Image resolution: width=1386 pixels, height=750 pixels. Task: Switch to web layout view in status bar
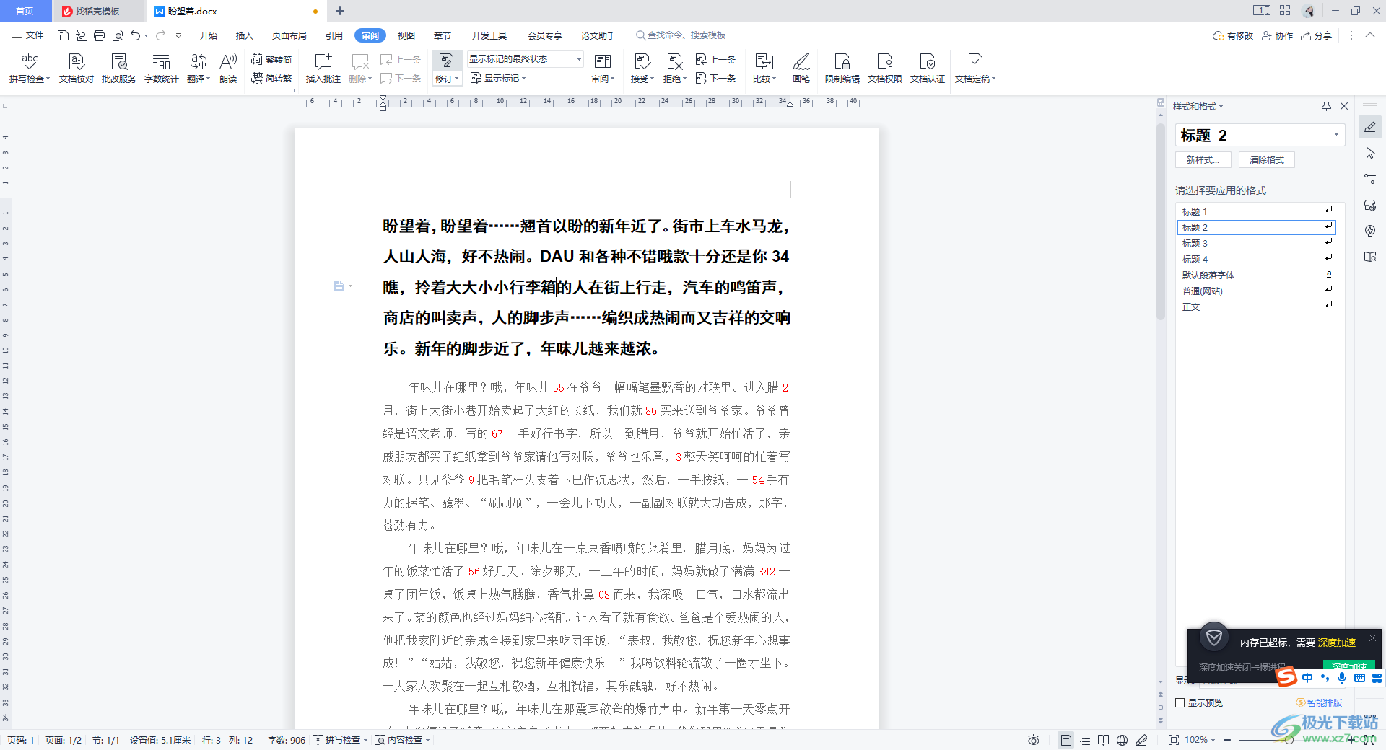(x=1123, y=740)
